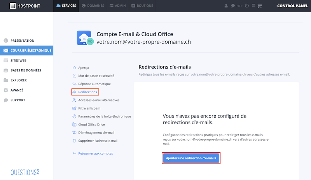Open the chat speech bubble icon
The height and width of the screenshot is (180, 311).
pos(233,6)
